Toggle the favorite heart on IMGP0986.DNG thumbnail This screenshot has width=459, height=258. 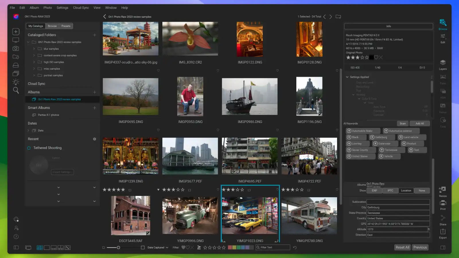point(278,130)
